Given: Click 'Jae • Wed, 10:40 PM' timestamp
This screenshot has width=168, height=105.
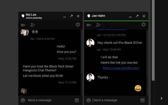Looking at the screenshot, I should coord(108,50).
